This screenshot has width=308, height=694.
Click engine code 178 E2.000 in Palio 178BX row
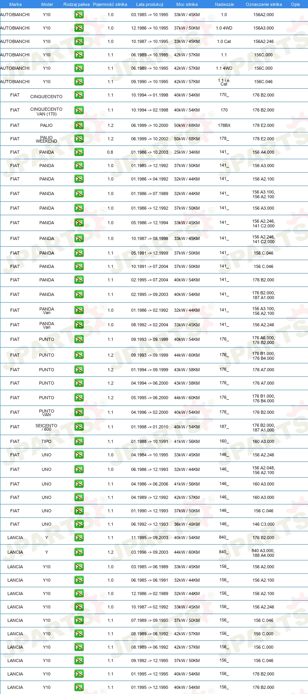pyautogui.click(x=263, y=125)
